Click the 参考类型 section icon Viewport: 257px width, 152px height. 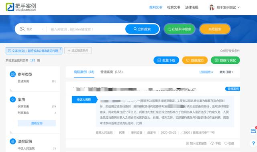click(x=13, y=74)
